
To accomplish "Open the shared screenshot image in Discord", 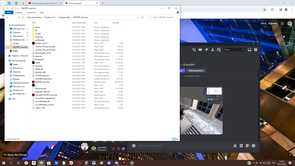I will click(202, 111).
